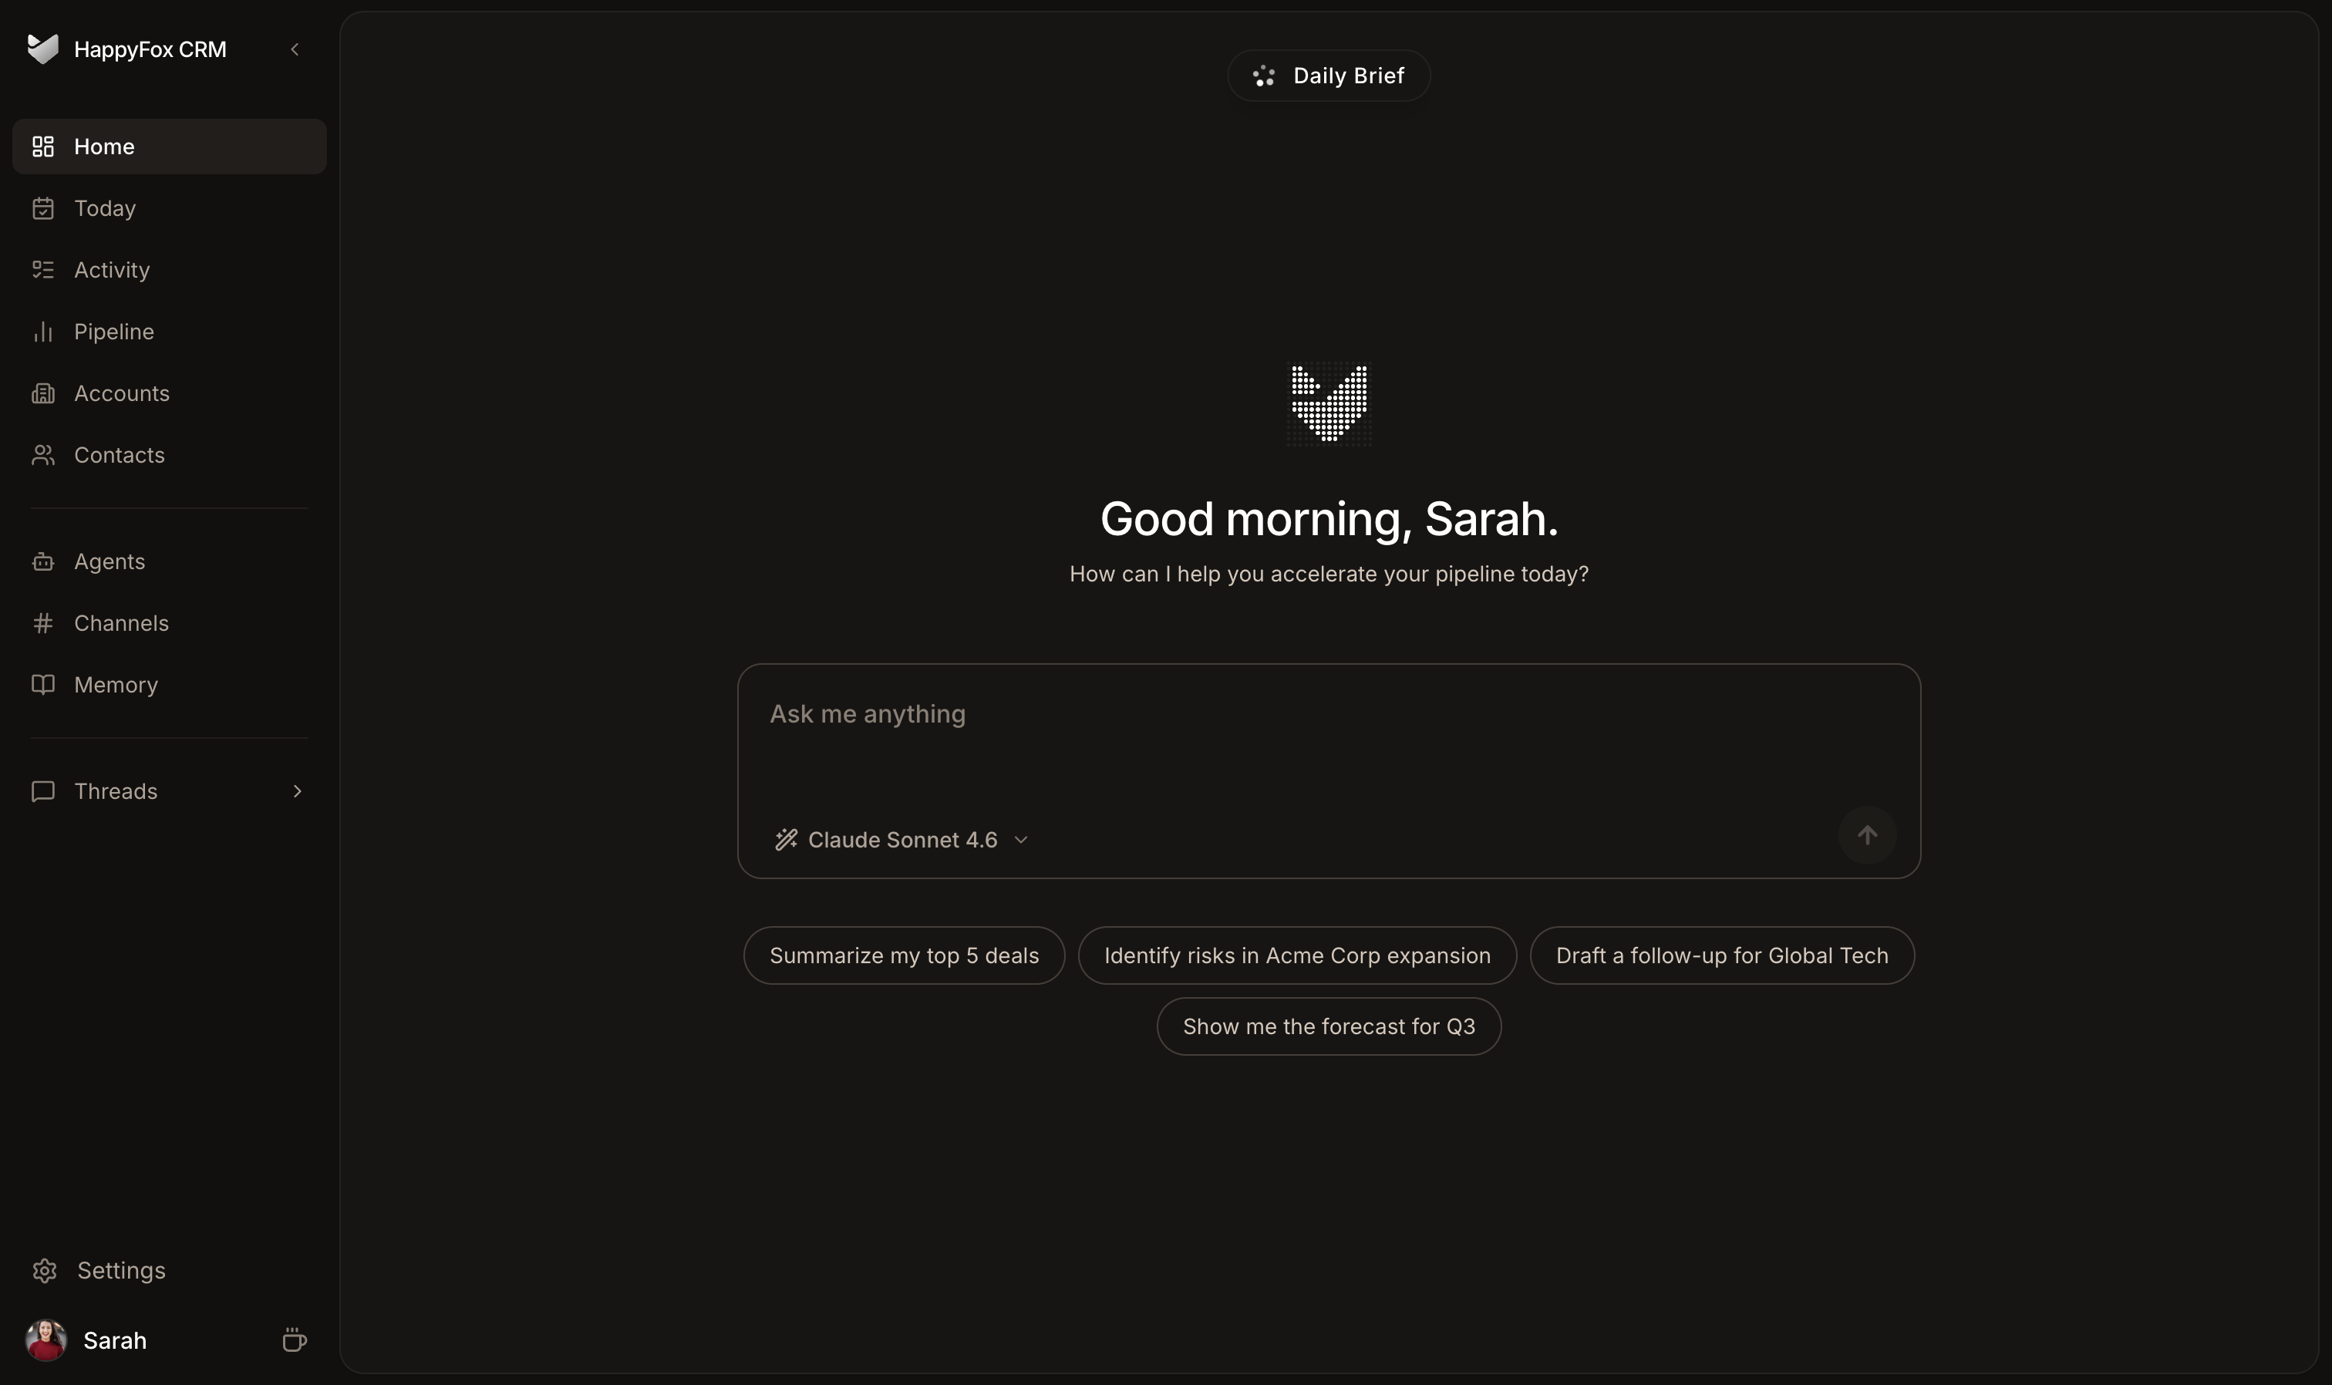The height and width of the screenshot is (1385, 2332).
Task: Click the dotted fox logo above the greeting
Action: coord(1329,404)
